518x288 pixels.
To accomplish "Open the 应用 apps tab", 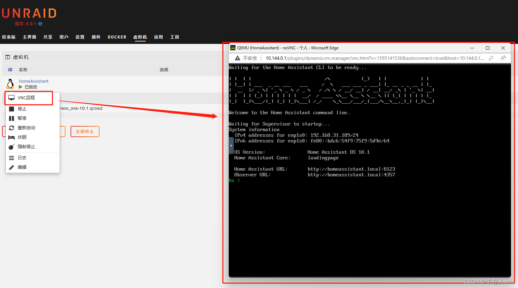I will 159,37.
